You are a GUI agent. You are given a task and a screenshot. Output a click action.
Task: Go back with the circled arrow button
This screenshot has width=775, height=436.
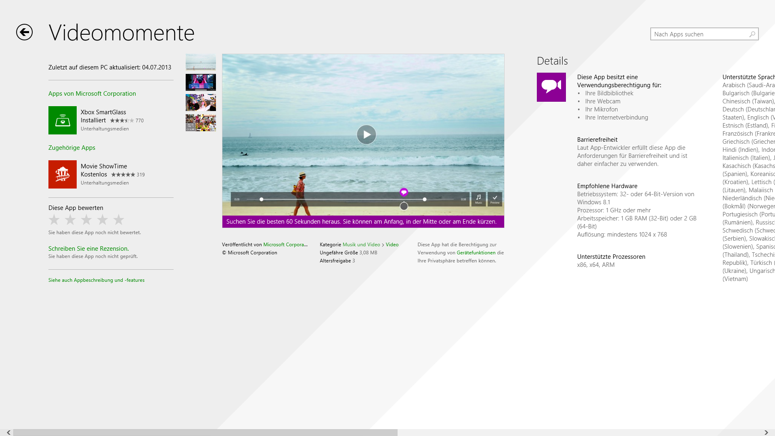24,32
